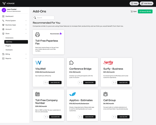Click the shopping cart icon

tap(132, 12)
